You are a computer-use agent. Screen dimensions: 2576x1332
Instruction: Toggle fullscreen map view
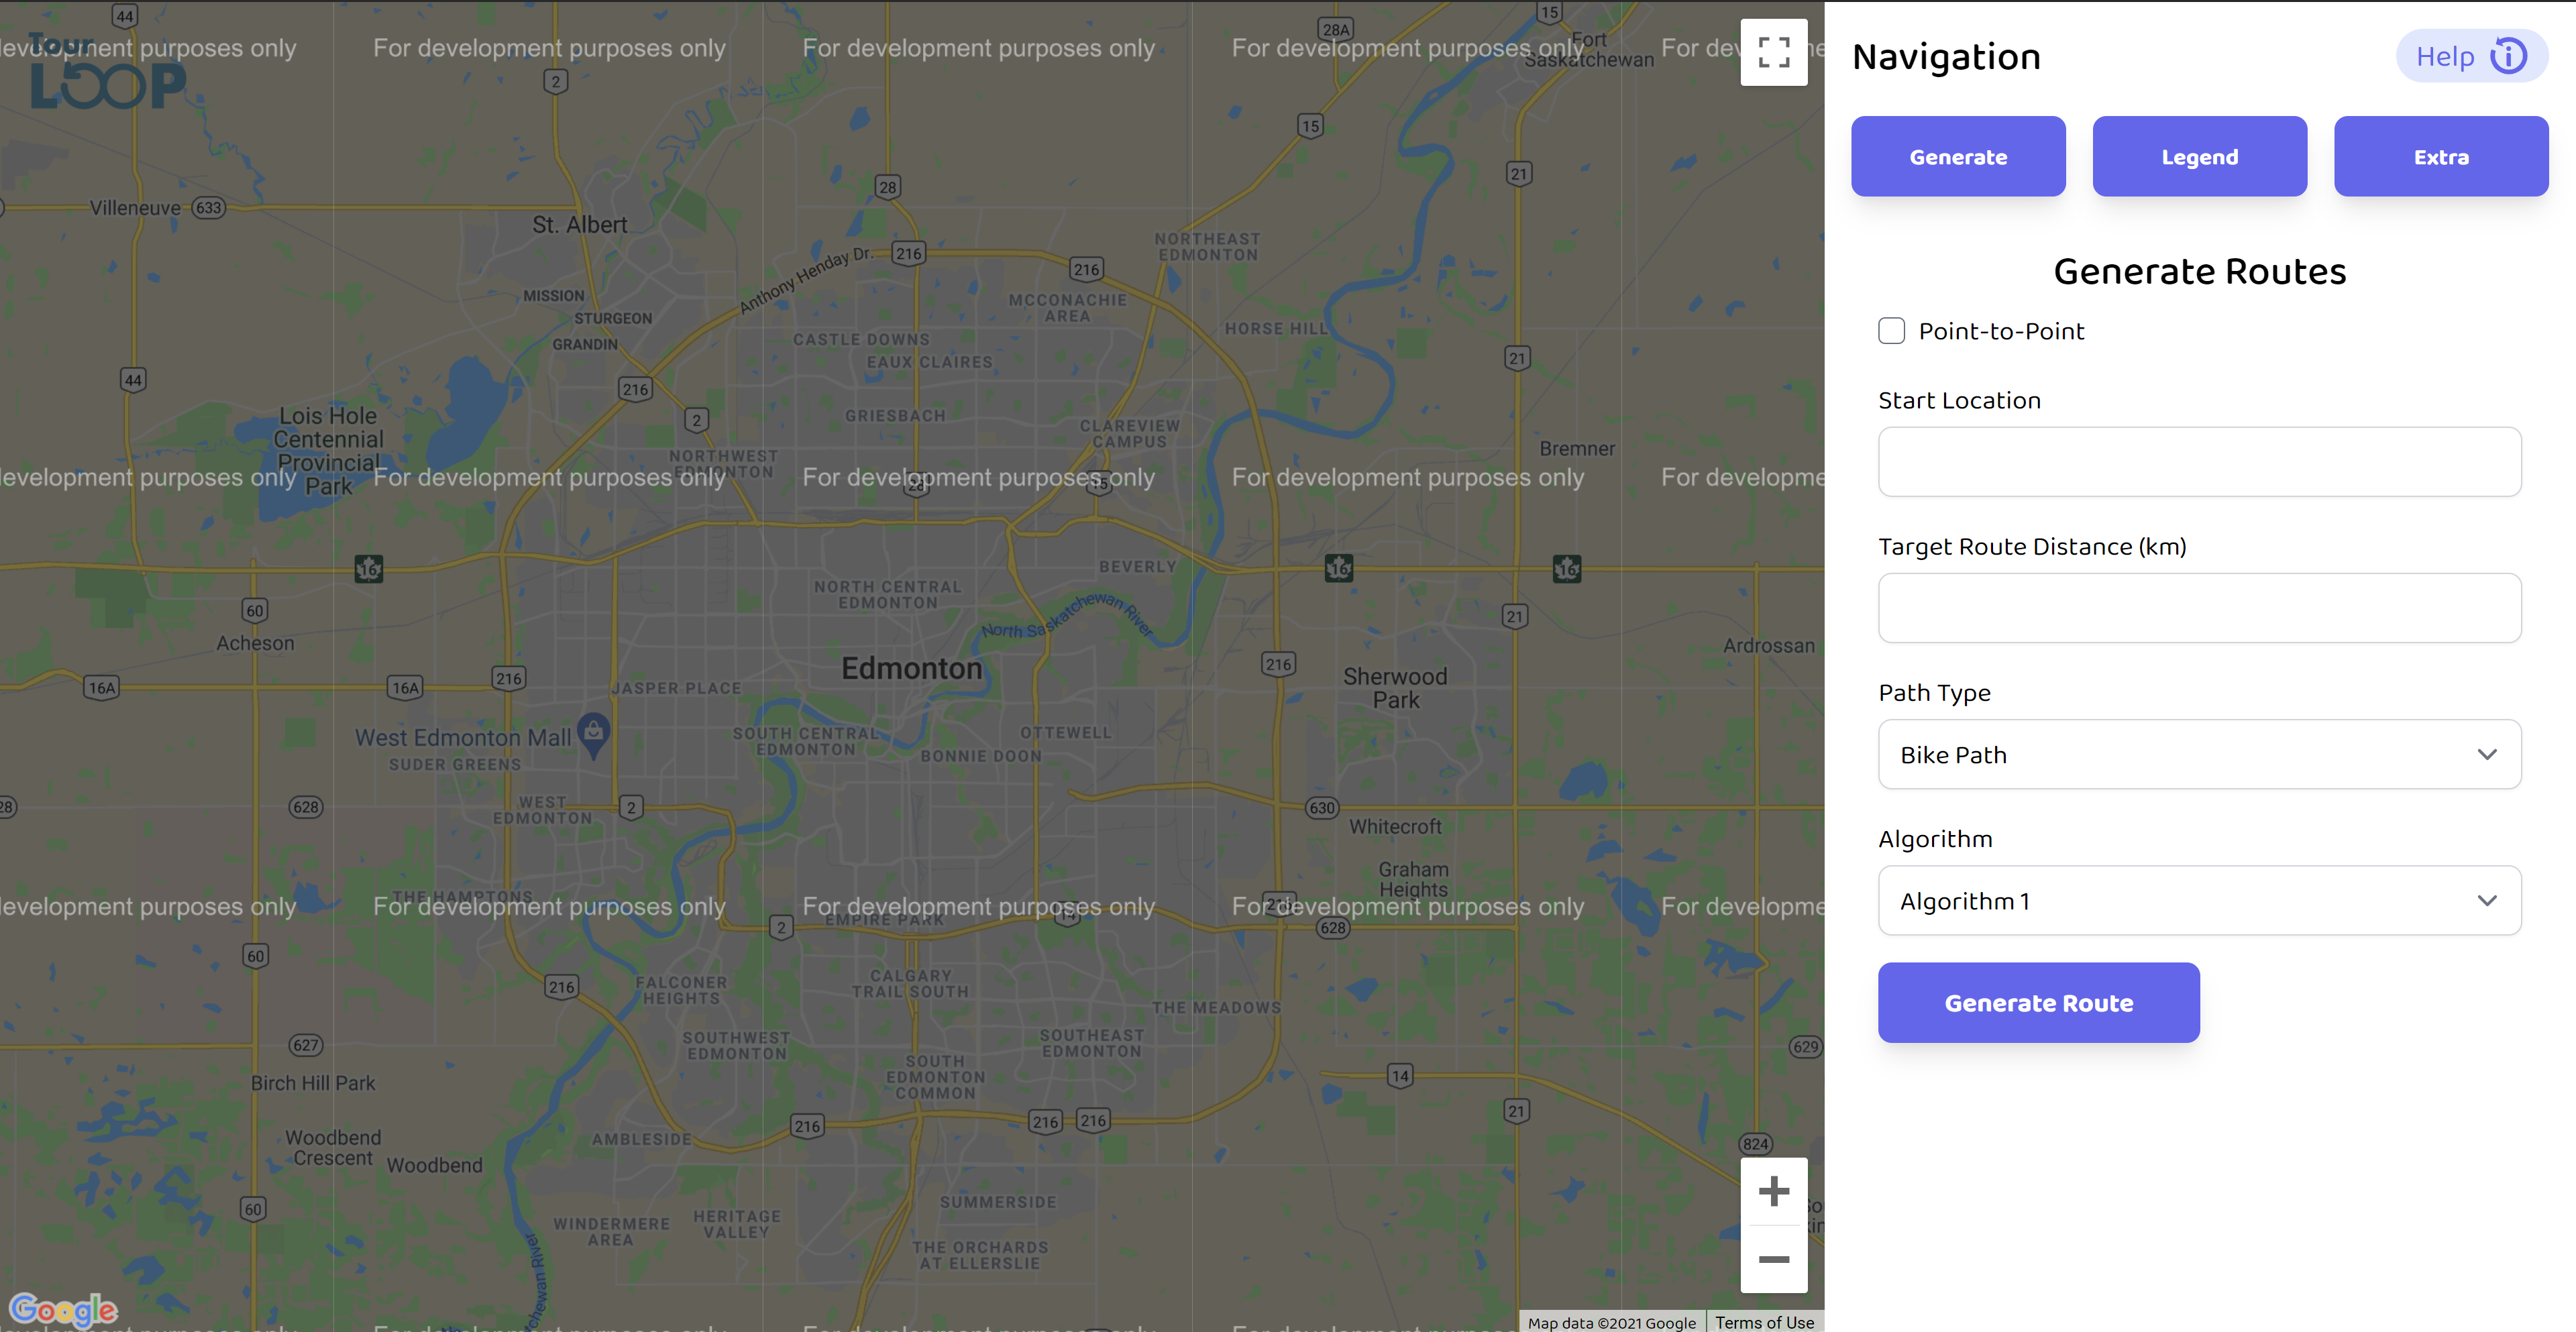click(1773, 52)
